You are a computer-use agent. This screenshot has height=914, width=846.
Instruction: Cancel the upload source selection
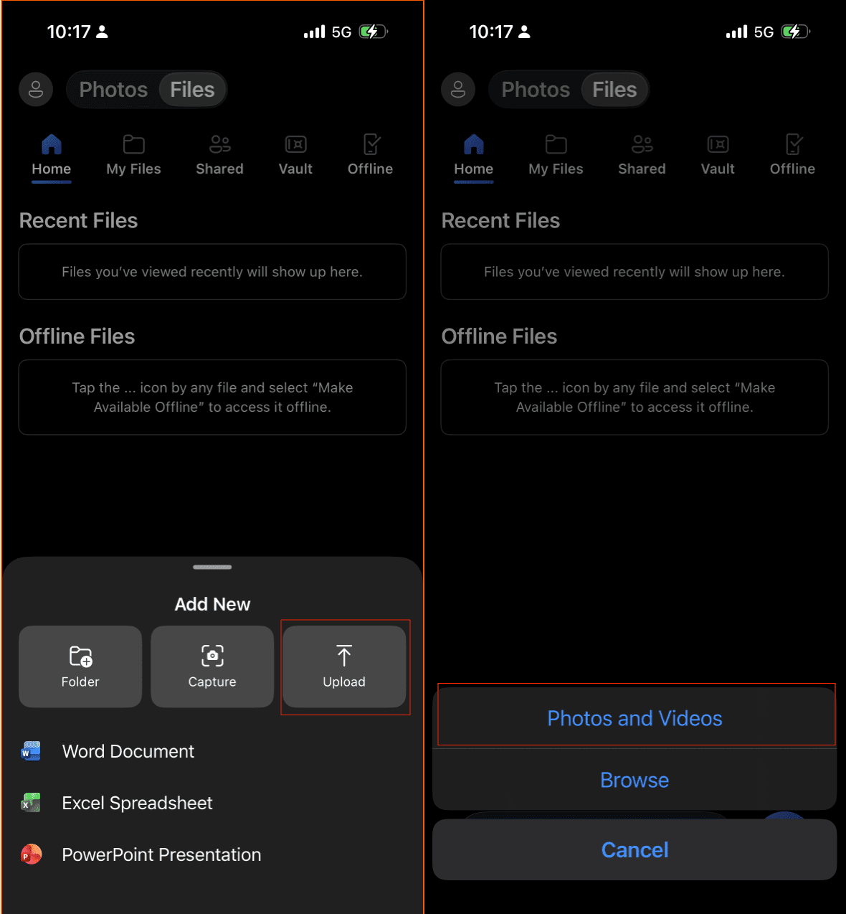pos(634,849)
